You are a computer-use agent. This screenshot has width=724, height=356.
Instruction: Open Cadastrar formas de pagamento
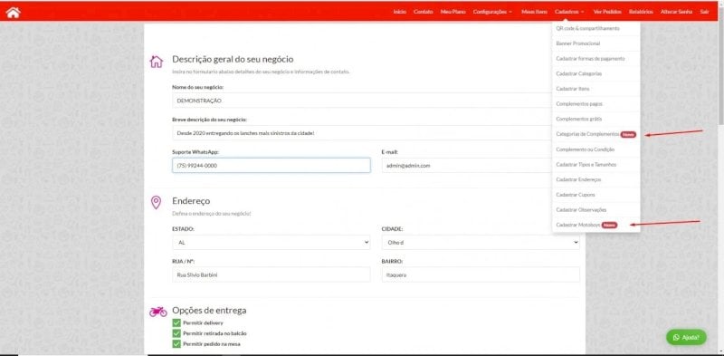coord(595,59)
